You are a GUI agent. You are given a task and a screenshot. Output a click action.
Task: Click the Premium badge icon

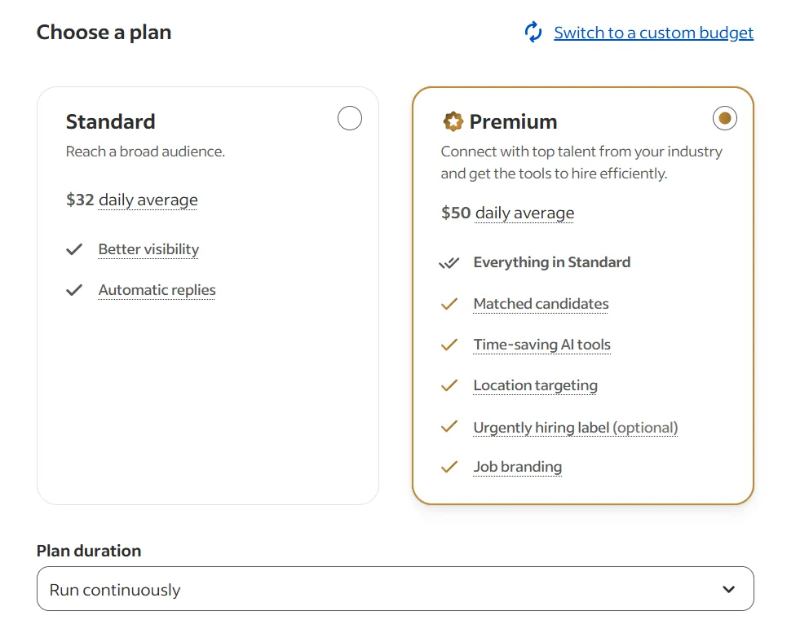coord(454,121)
